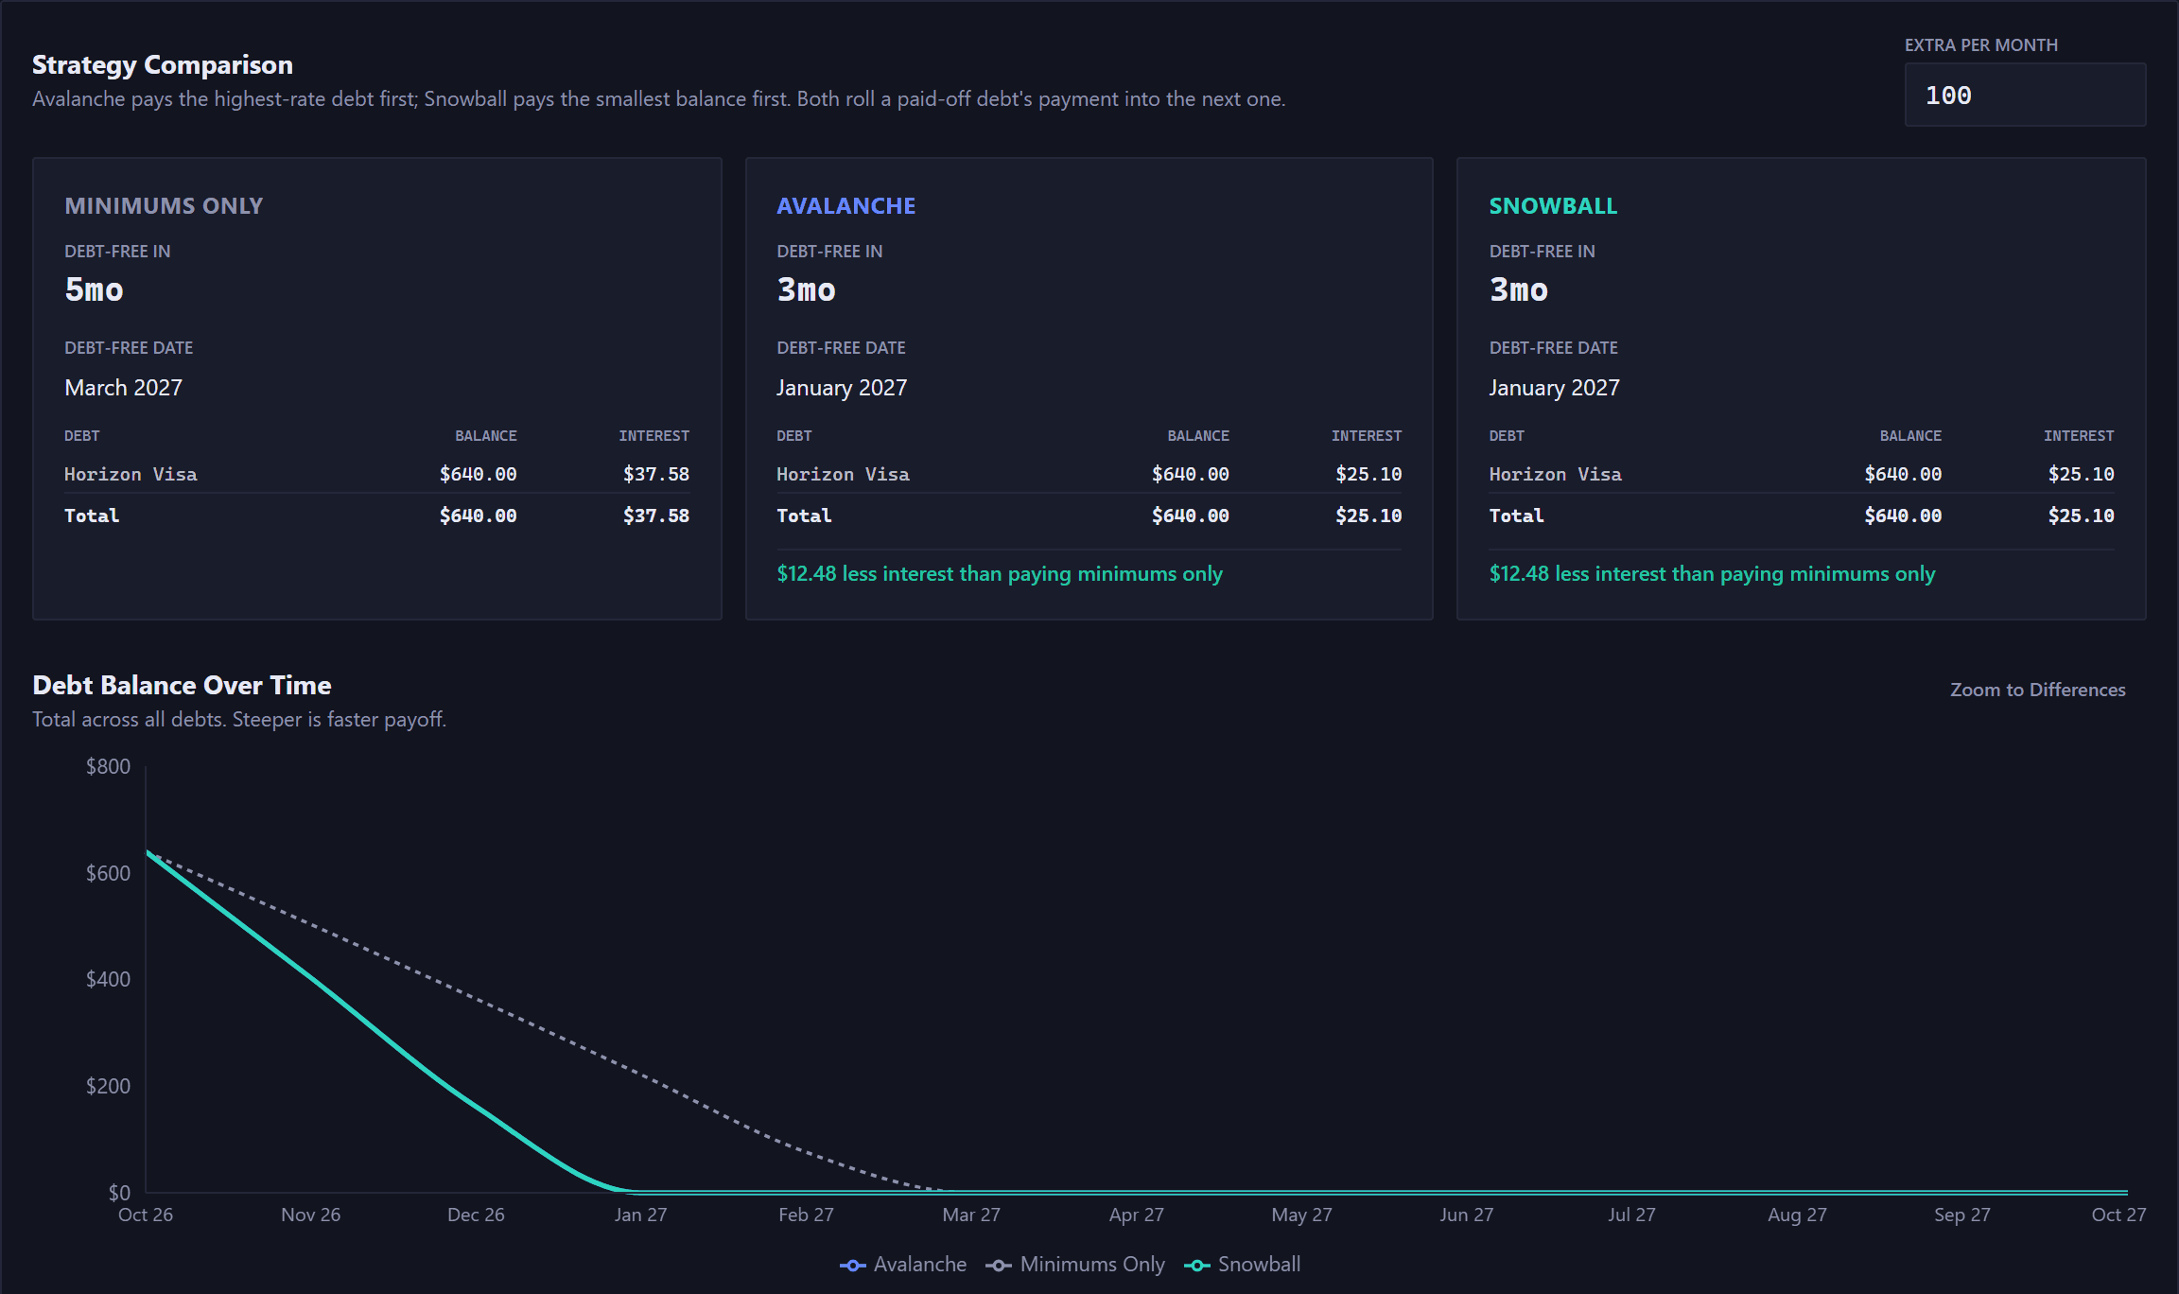Click $37.58 interest in Horizon Visa row
The height and width of the screenshot is (1294, 2179).
click(x=655, y=474)
